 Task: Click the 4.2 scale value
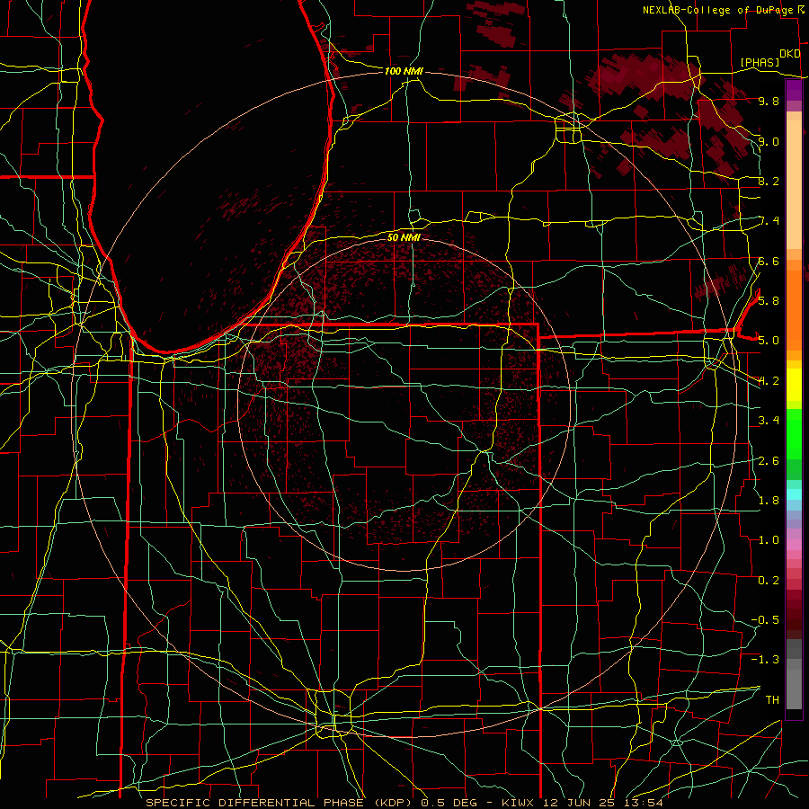[769, 381]
